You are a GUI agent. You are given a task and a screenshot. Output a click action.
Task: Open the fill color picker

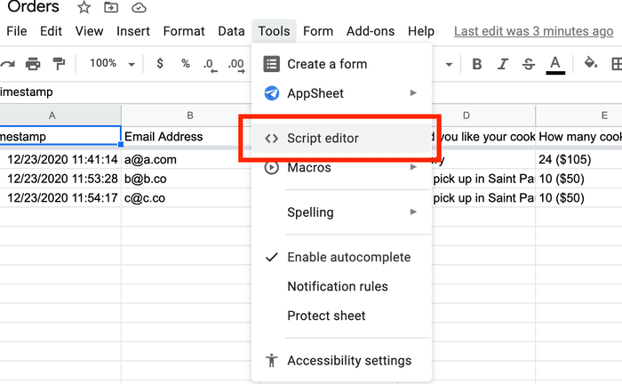pyautogui.click(x=590, y=64)
